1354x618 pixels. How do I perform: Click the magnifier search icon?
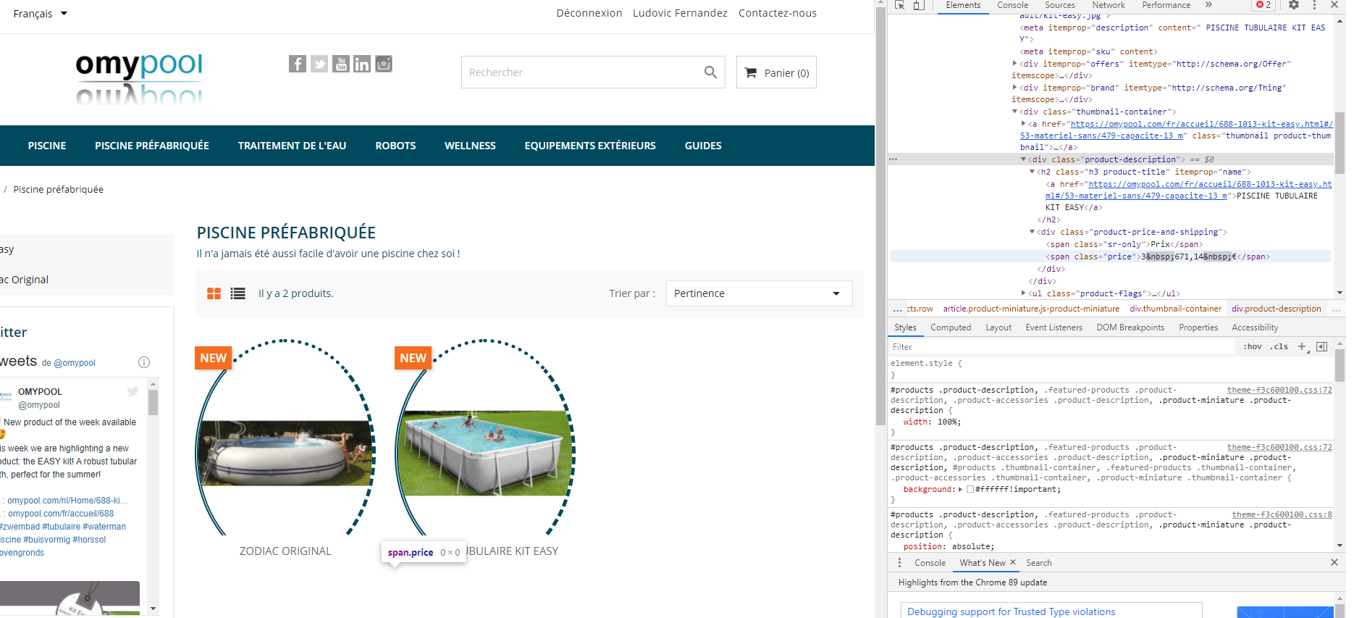coord(710,72)
